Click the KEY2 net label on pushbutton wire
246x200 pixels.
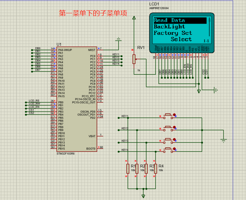(125, 128)
